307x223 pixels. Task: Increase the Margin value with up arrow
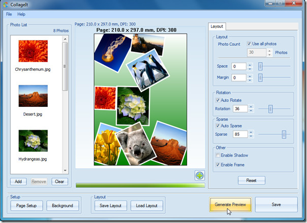point(250,76)
